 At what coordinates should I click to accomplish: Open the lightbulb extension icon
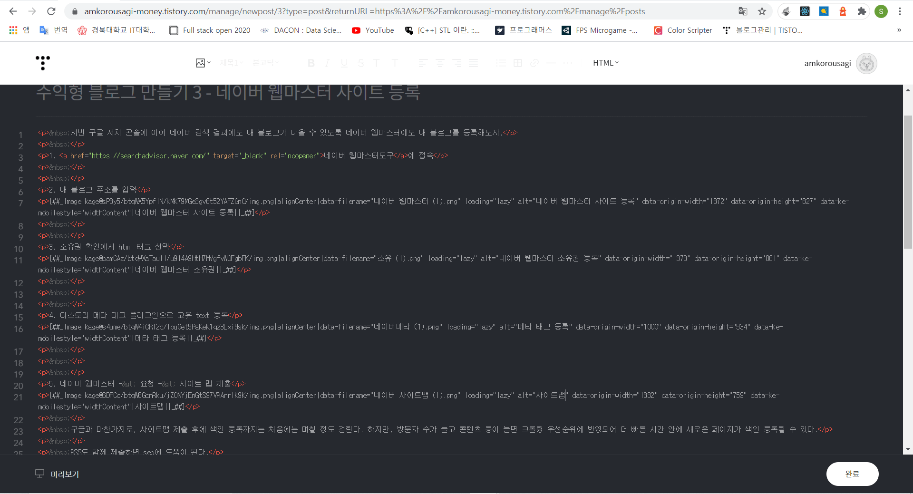tap(824, 11)
